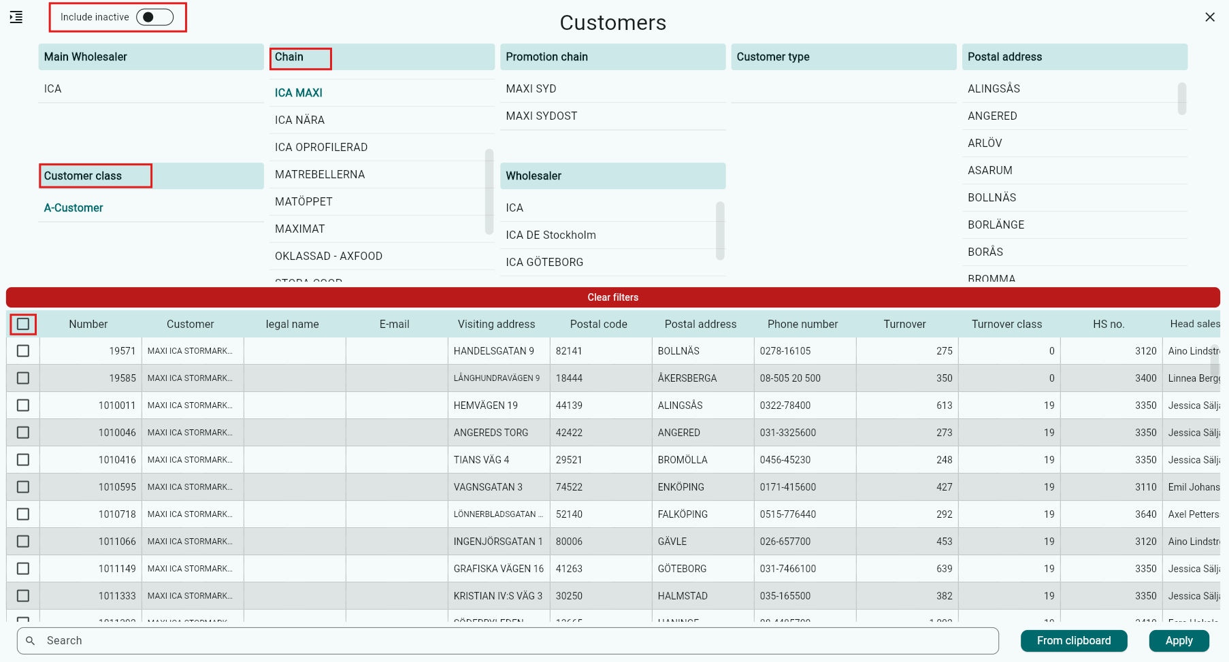This screenshot has height=662, width=1229.
Task: Click the Chain filter header
Action: pyautogui.click(x=382, y=57)
